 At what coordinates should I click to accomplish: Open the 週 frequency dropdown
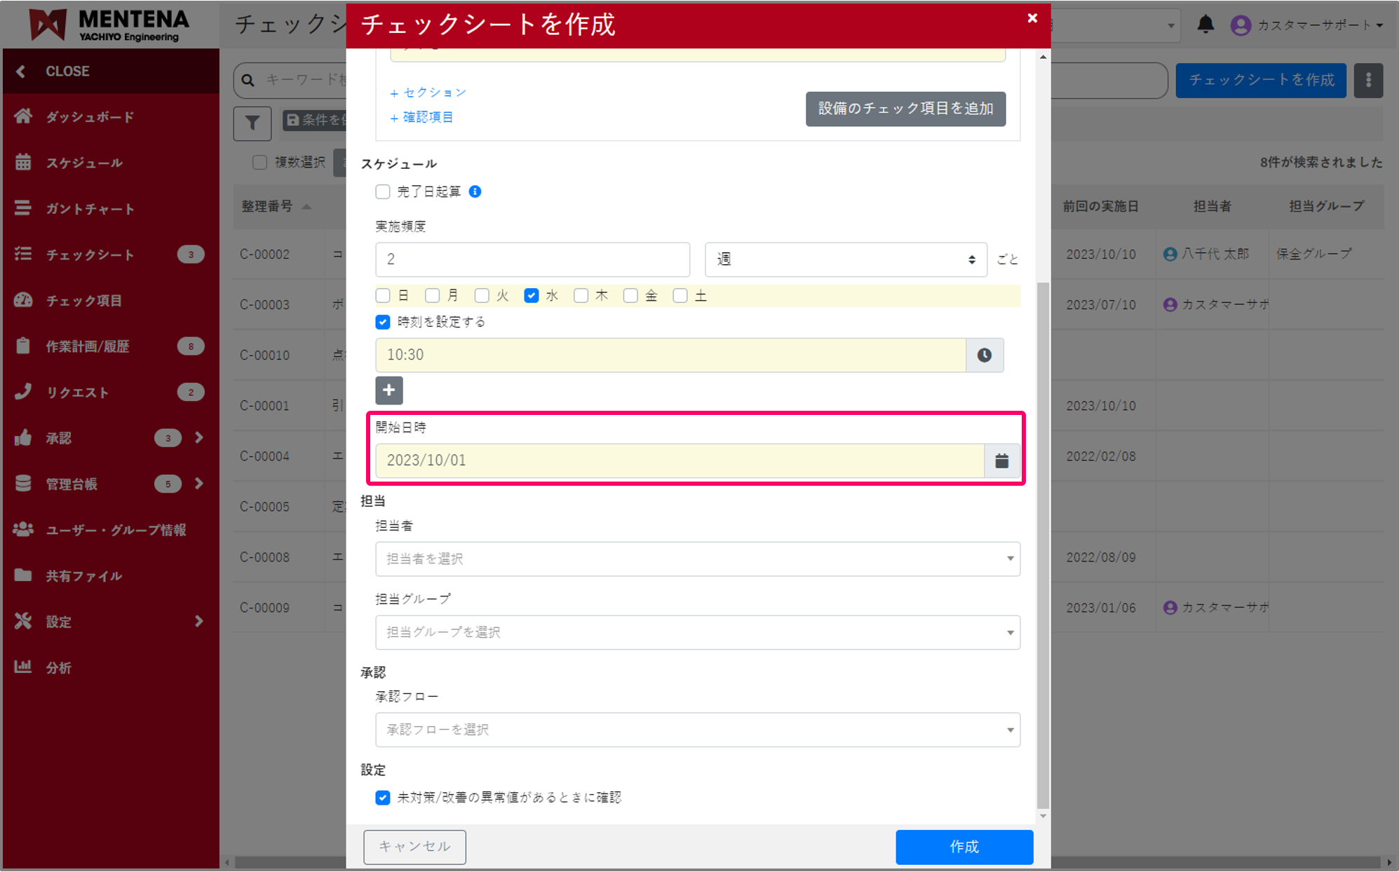tap(844, 259)
